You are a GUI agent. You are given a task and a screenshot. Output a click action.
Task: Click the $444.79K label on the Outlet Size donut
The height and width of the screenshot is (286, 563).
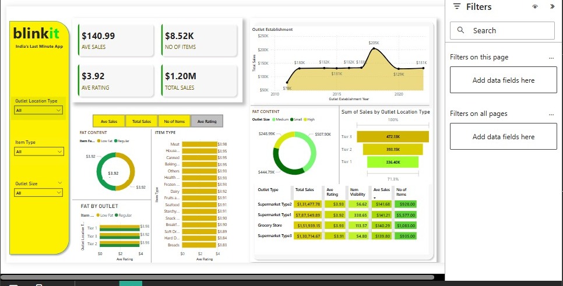coord(266,172)
